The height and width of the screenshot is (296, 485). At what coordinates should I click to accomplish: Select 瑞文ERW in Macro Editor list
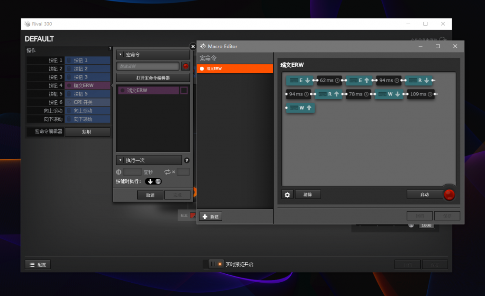[x=235, y=69]
